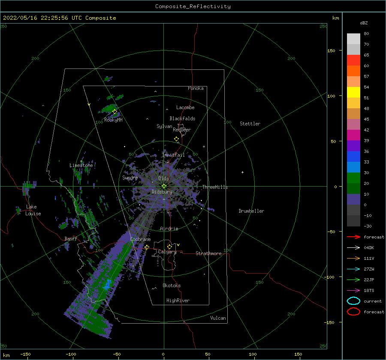Viewport: 386px width, 360px height.
Task: Click the red forecast ellipse in legend
Action: (353, 312)
